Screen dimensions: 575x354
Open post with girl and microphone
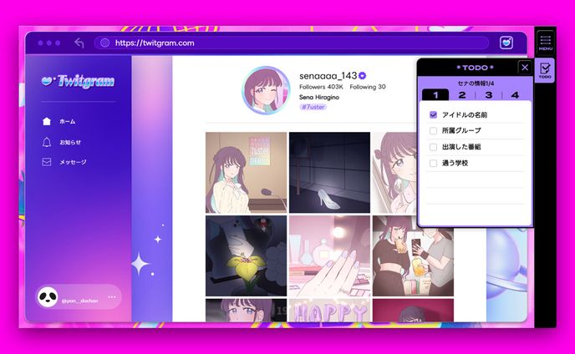pyautogui.click(x=246, y=173)
